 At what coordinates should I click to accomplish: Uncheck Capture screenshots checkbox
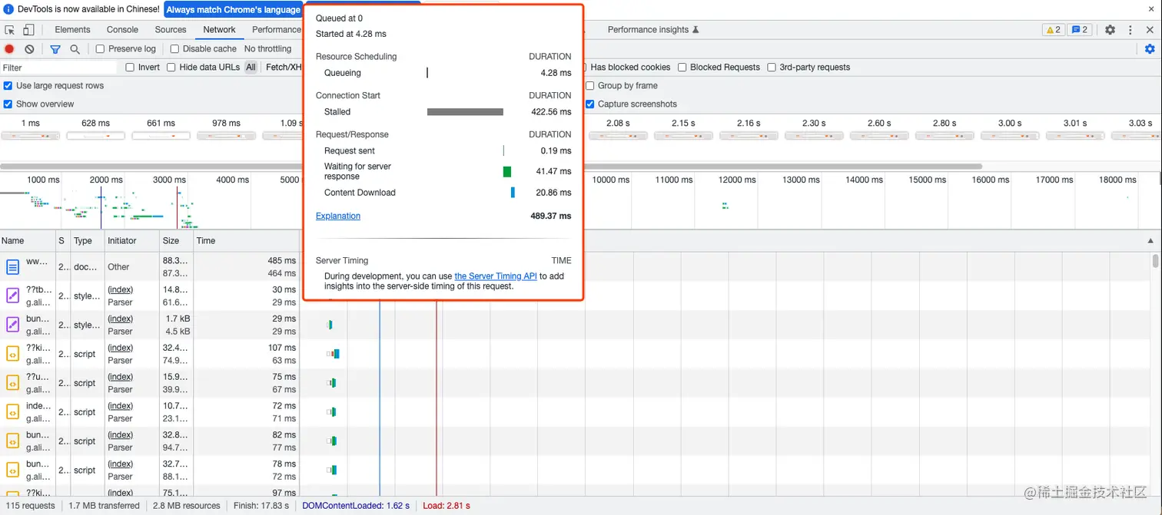[x=590, y=104]
